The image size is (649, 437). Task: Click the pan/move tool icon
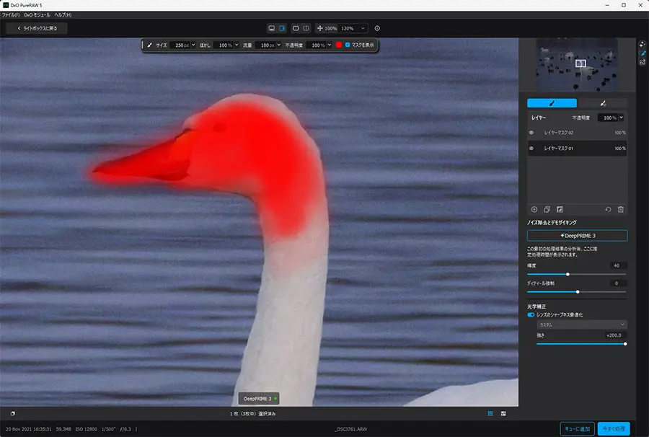click(x=319, y=28)
